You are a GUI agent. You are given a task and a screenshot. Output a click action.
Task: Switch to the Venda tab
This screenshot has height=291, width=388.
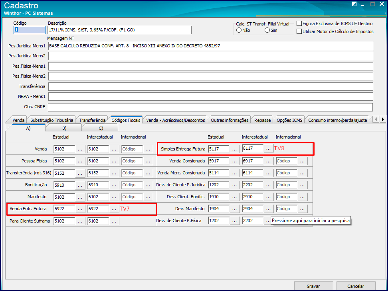(x=18, y=120)
